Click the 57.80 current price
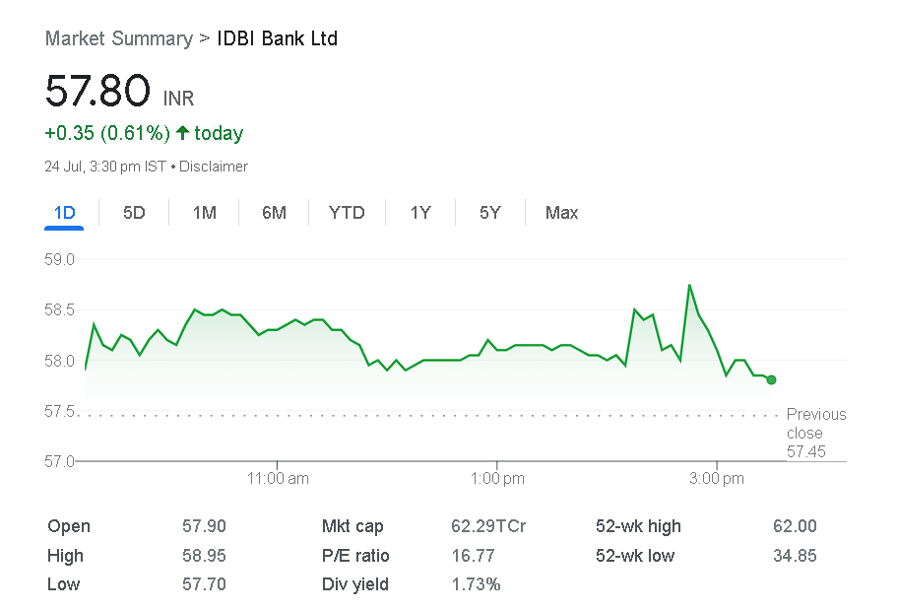The width and height of the screenshot is (897, 611). pos(97,91)
